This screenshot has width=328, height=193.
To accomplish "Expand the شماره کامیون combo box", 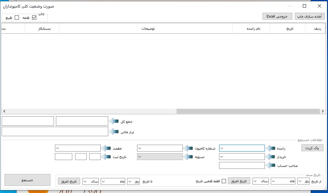I will pos(140,148).
